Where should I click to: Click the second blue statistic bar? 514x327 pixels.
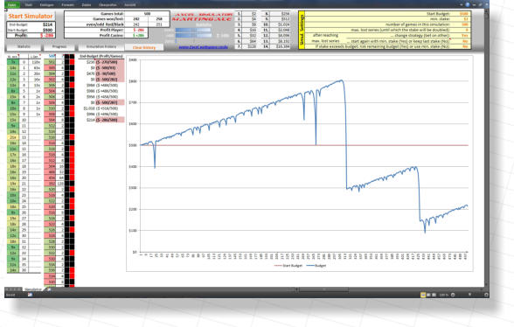tap(193, 36)
